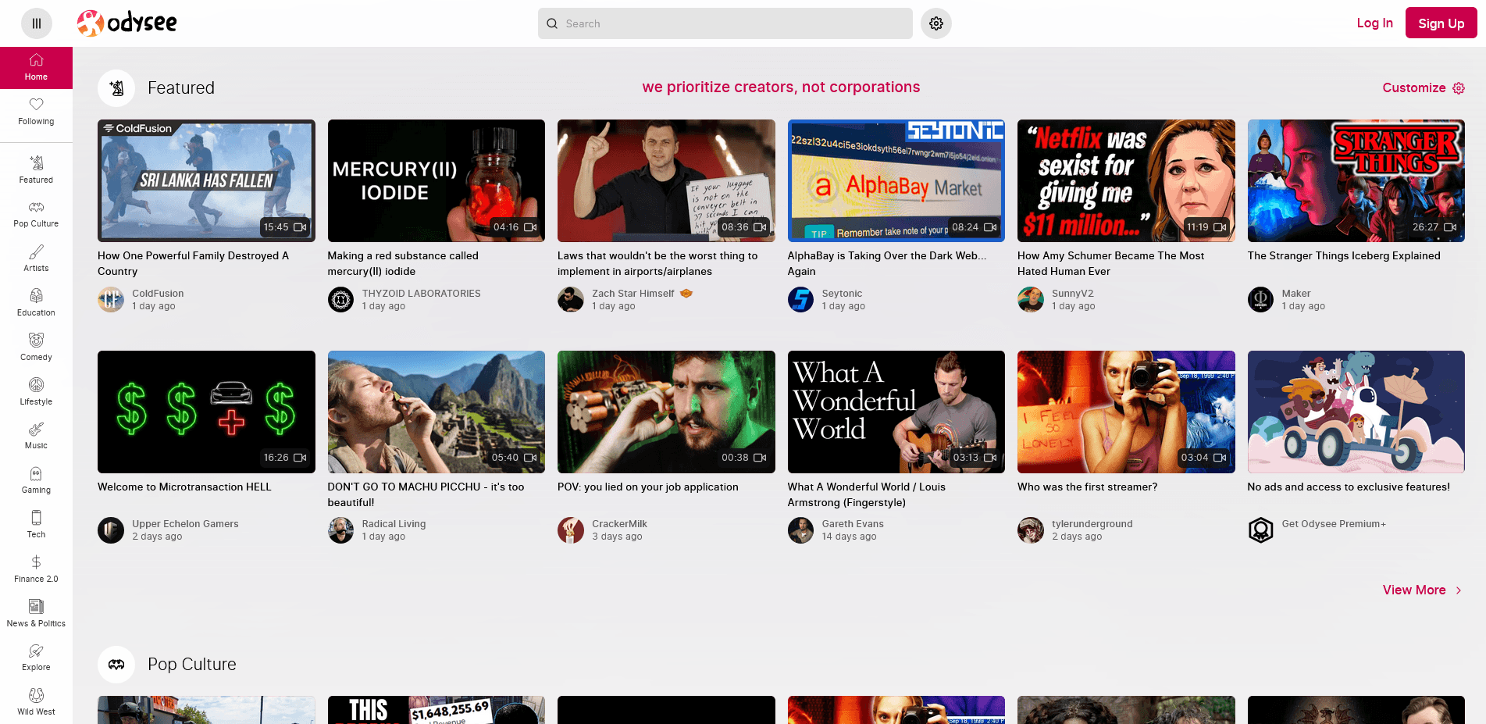Open Artists category in sidebar
The height and width of the screenshot is (724, 1486).
(x=36, y=259)
